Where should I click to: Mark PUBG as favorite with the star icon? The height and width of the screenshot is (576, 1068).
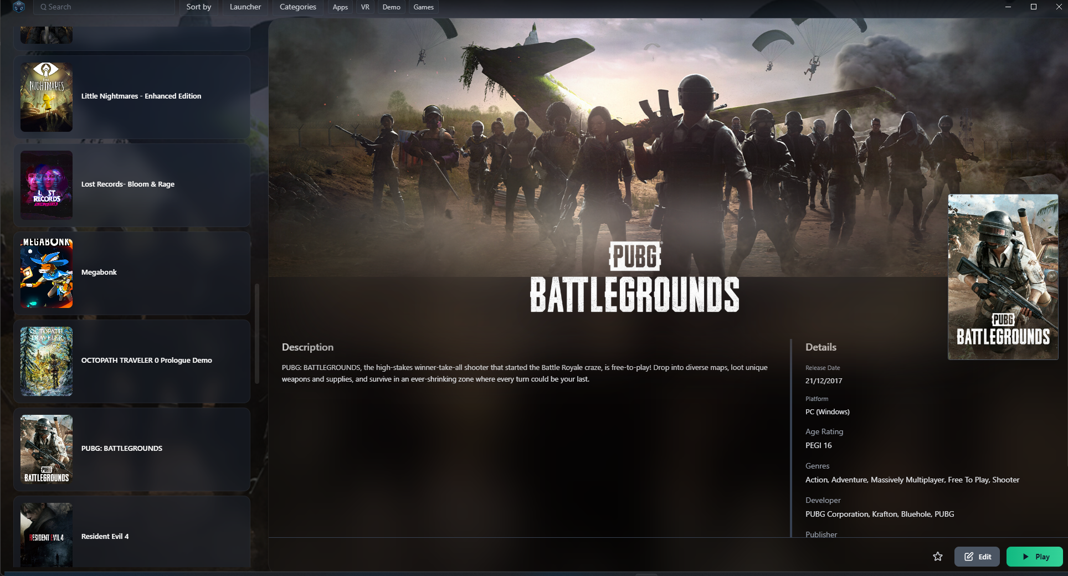937,557
